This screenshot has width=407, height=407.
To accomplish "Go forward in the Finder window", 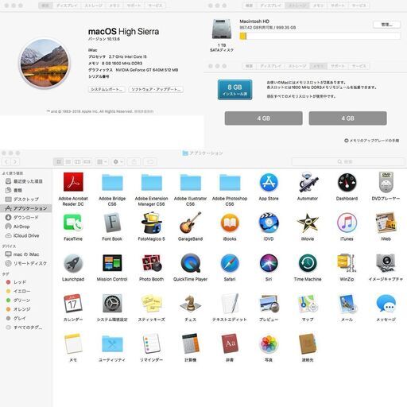I will click(15, 161).
